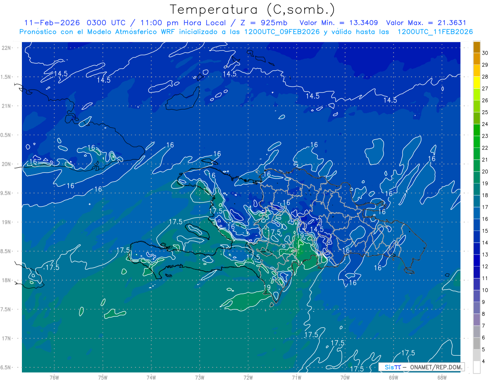Click the 9.5N latitude label
The height and width of the screenshot is (383, 496).
6,193
